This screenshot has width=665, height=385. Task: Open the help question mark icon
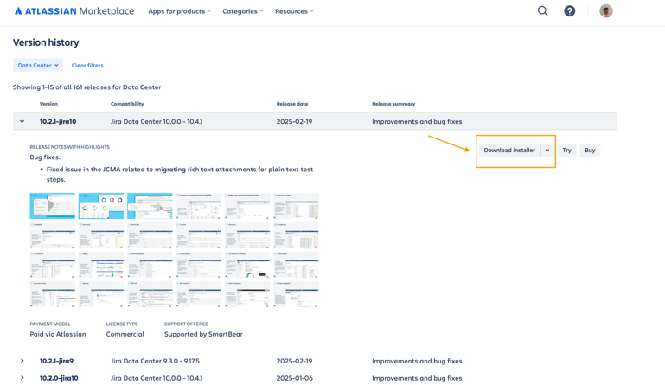pos(569,11)
